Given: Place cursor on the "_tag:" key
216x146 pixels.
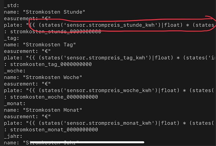Looking at the screenshot, I should (x=12, y=38).
